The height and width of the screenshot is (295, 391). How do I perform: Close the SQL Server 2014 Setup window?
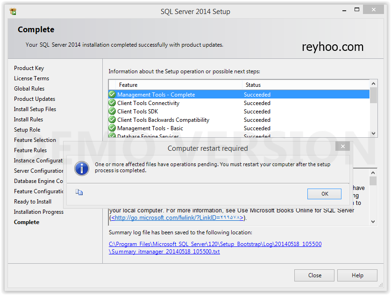373,10
